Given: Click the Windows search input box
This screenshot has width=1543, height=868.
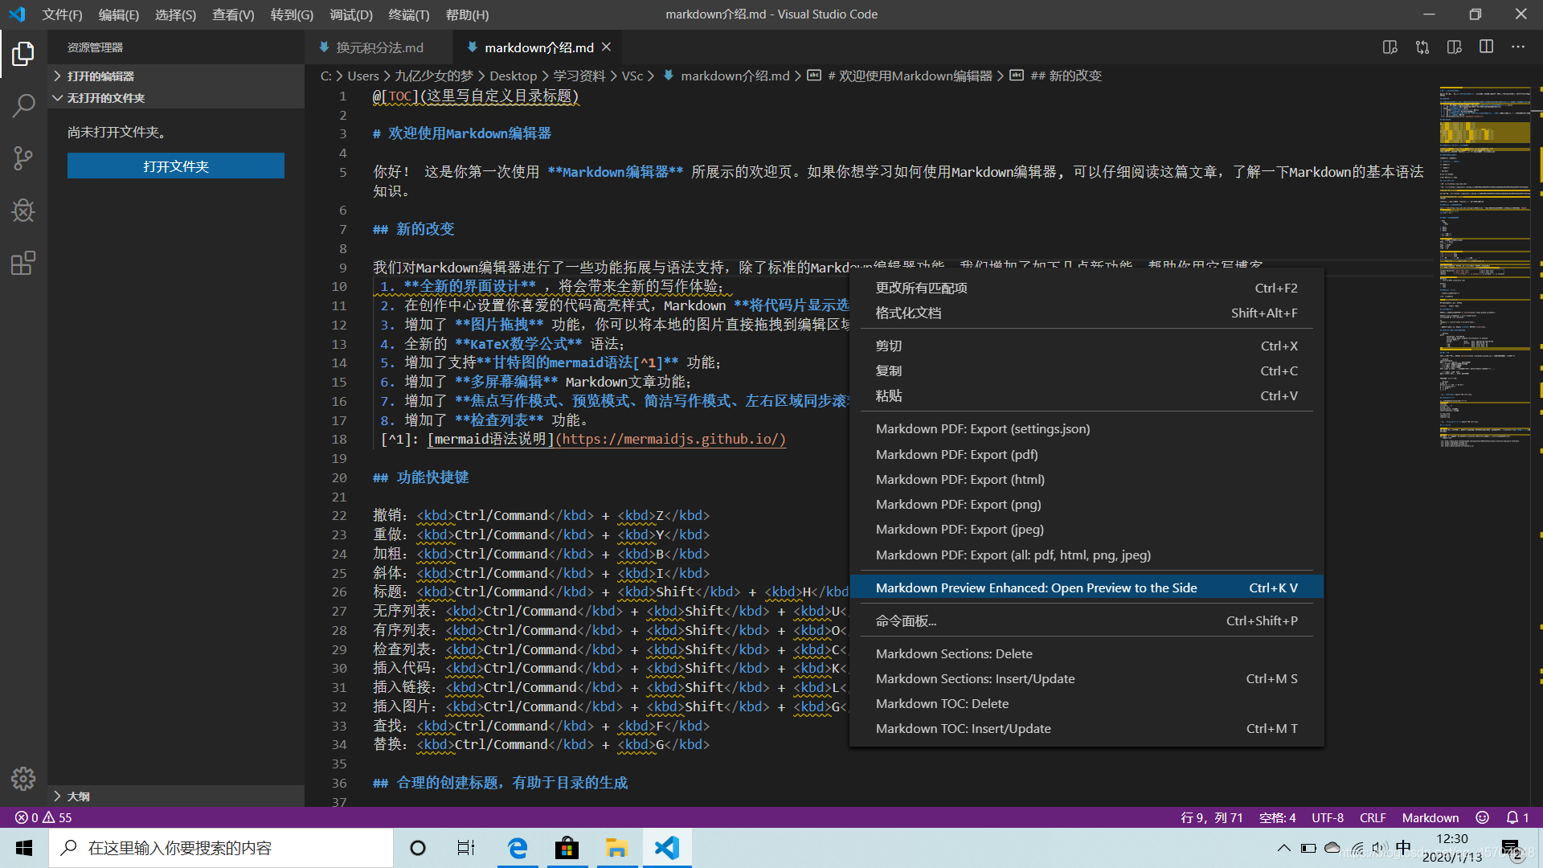Looking at the screenshot, I should click(x=222, y=848).
